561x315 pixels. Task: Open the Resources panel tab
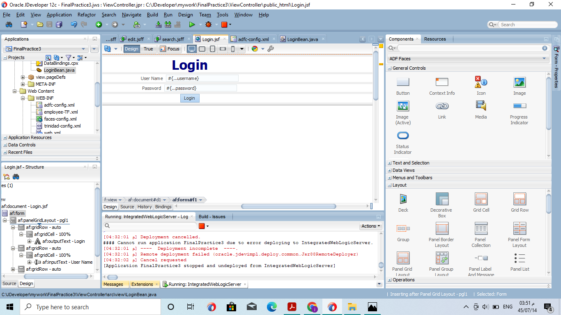coord(435,39)
